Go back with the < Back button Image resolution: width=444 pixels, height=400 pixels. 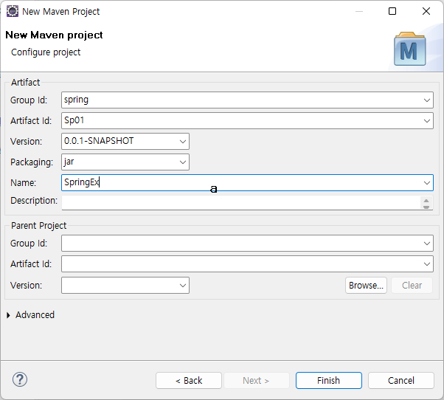pos(189,381)
